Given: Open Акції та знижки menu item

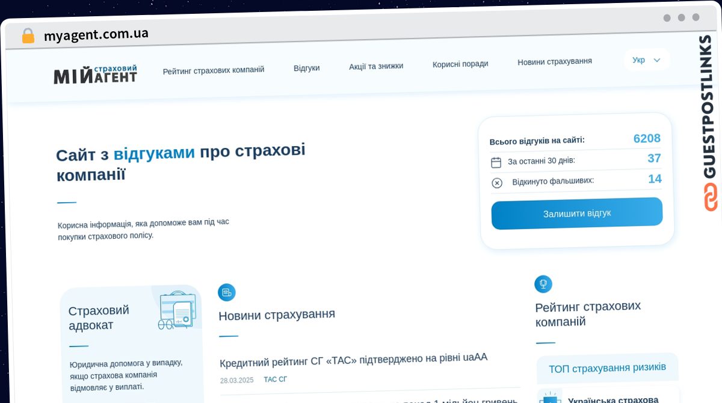Looking at the screenshot, I should point(376,66).
